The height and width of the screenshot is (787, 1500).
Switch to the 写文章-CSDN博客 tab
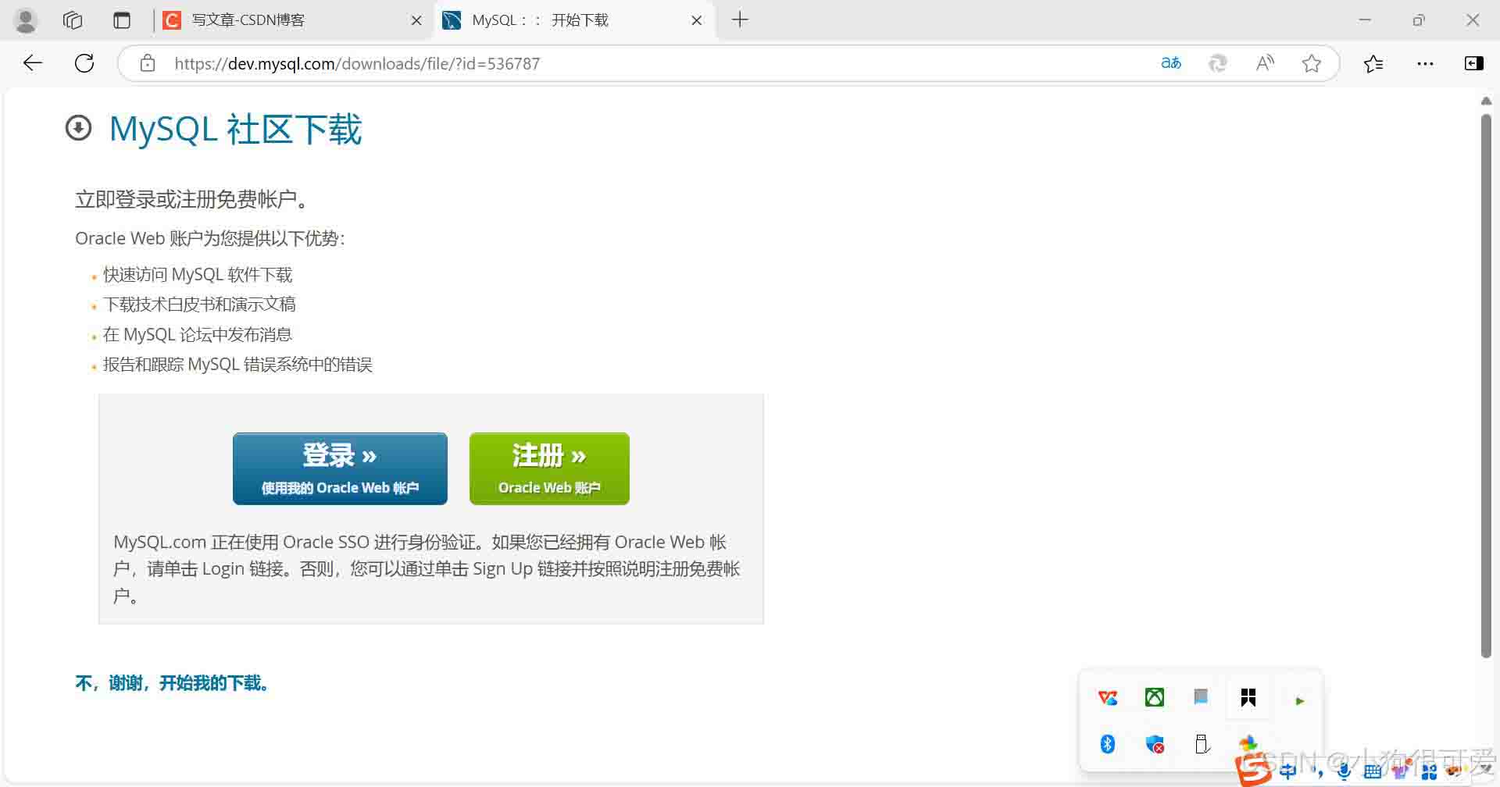(293, 20)
